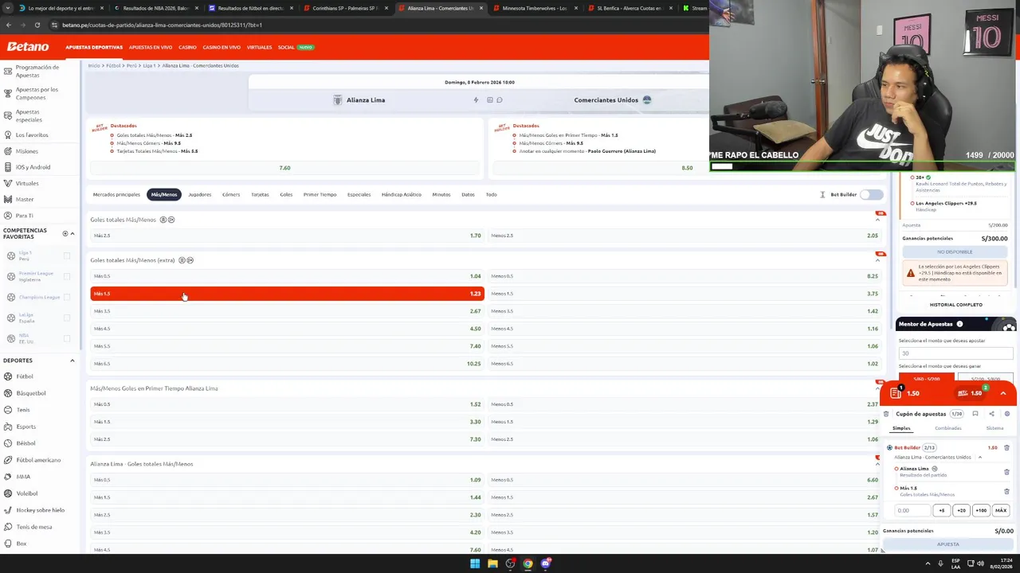Screen dimensions: 1020x573
Task: Check the Premier League favorite checkbox
Action: (x=67, y=277)
